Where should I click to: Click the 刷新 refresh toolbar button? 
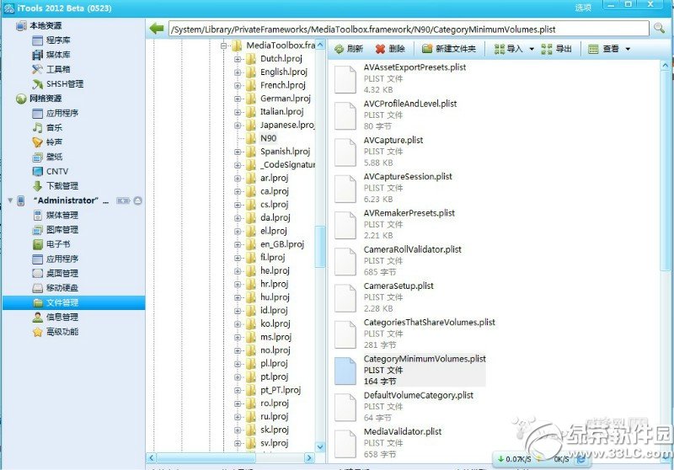(x=348, y=49)
